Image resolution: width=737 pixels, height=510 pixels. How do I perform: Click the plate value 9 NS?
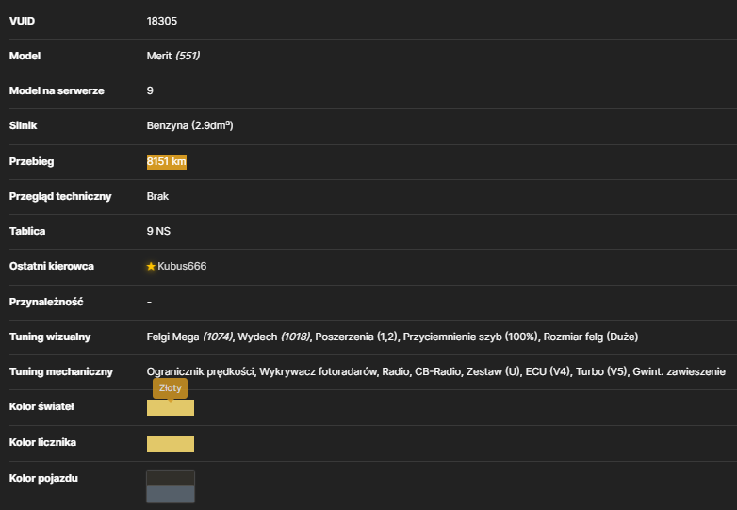(x=158, y=231)
